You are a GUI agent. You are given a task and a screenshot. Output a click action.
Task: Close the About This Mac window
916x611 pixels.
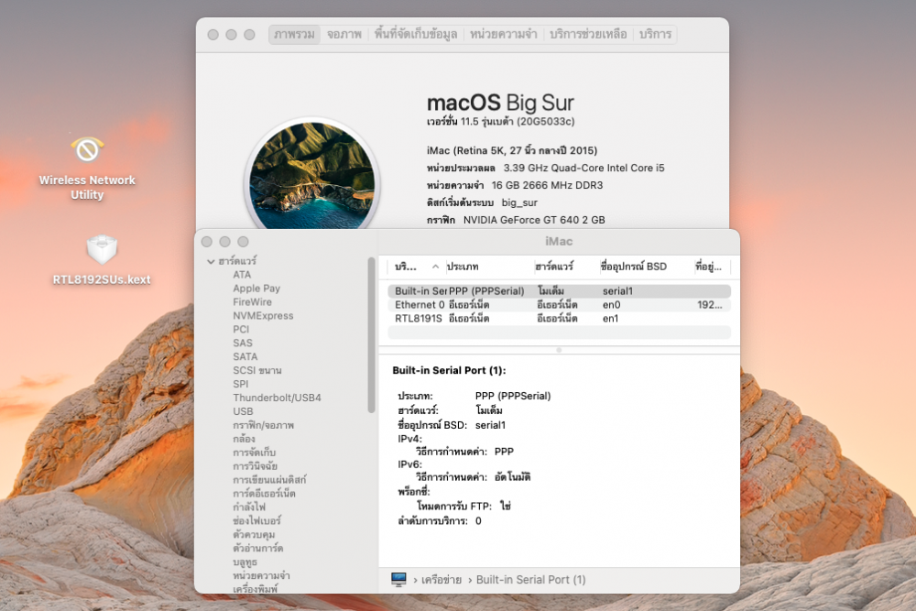click(213, 35)
